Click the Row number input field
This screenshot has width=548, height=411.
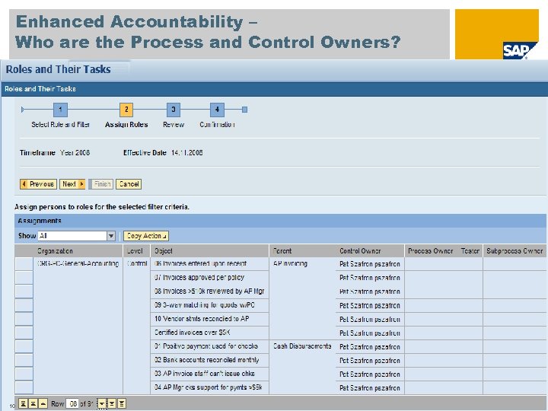click(72, 403)
